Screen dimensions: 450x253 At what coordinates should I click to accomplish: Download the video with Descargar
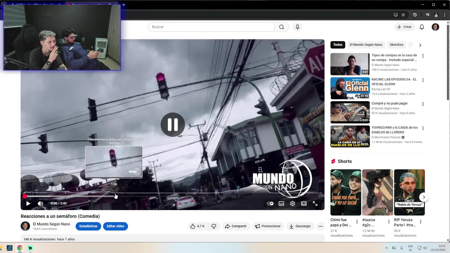(x=300, y=226)
